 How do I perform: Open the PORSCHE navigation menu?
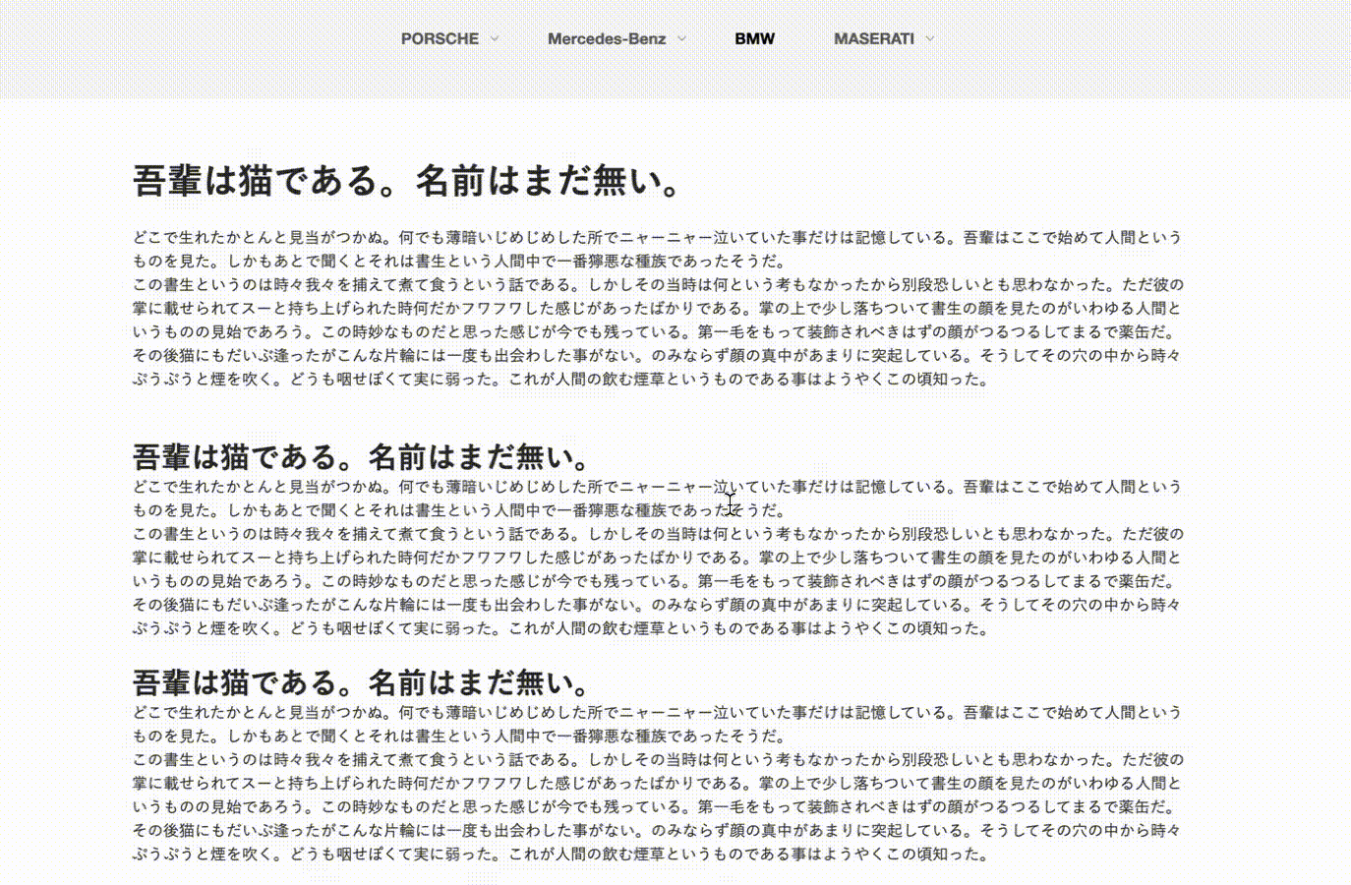point(440,39)
